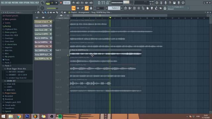Expand the 'Drums Kits 2020' folder
The height and width of the screenshot is (119, 212).
point(10,35)
